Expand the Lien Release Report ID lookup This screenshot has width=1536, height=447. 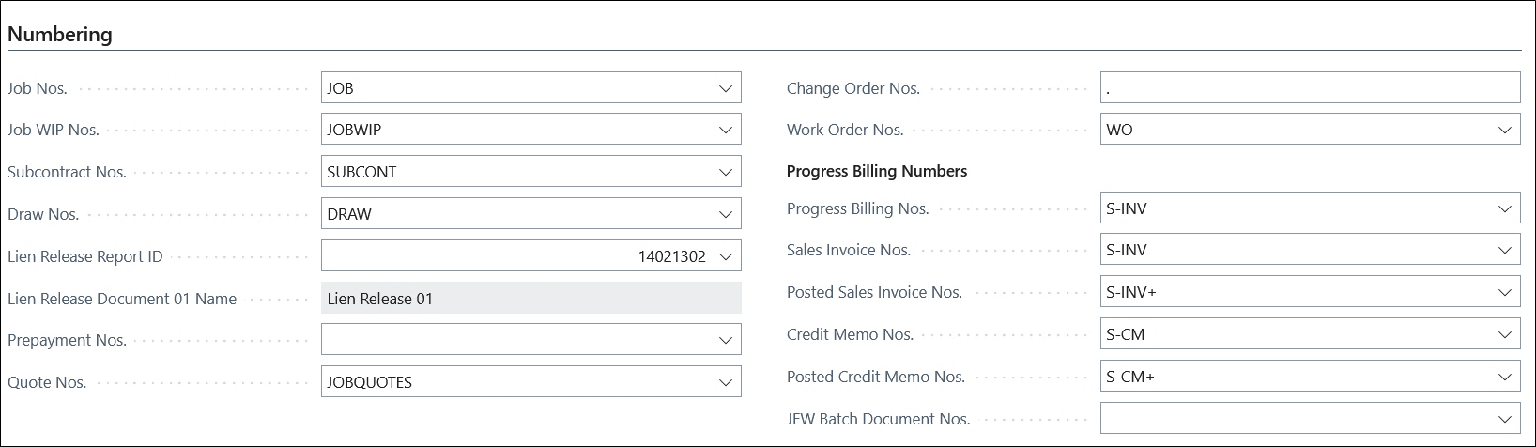pyautogui.click(x=725, y=256)
